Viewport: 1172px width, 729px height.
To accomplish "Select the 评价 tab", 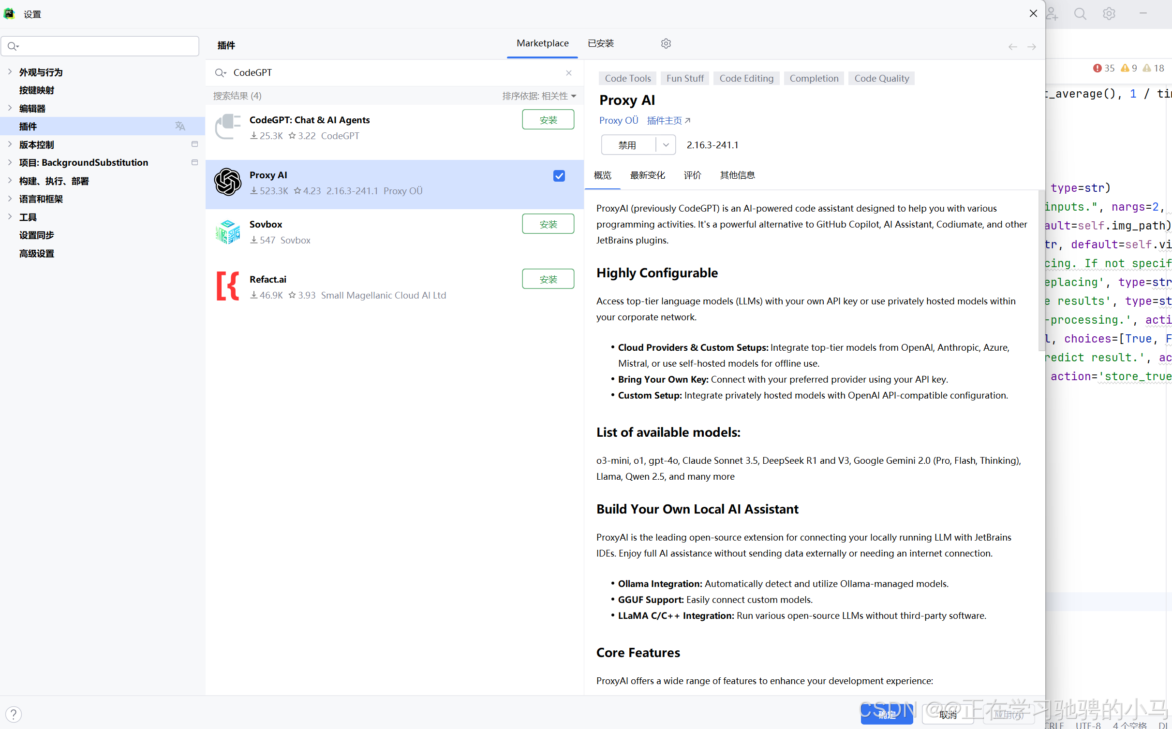I will click(x=692, y=175).
